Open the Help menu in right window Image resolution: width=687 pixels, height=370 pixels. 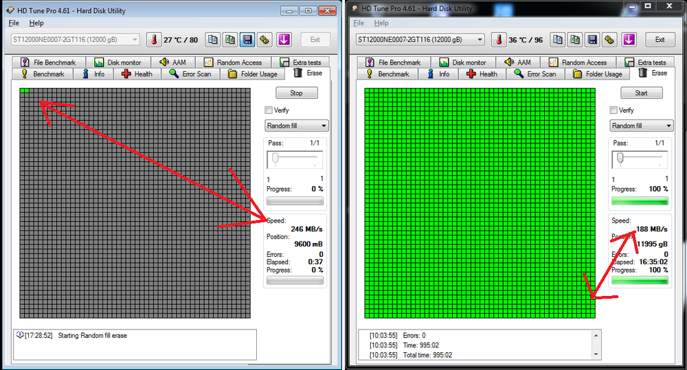tap(381, 23)
